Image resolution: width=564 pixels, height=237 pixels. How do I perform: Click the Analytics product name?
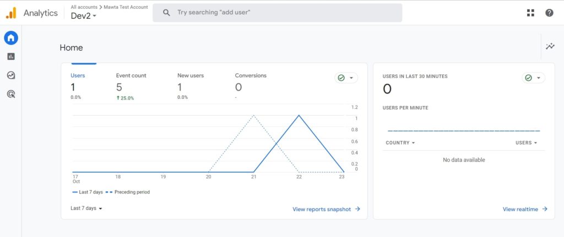(x=41, y=13)
